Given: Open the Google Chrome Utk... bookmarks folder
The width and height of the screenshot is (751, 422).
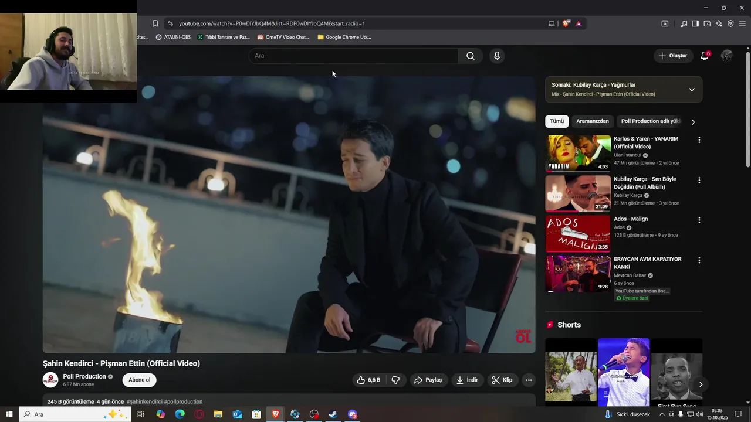Looking at the screenshot, I should 344,37.
